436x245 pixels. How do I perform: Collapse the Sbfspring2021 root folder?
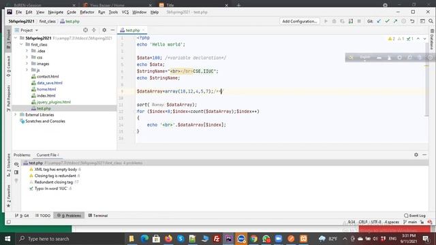click(16, 38)
